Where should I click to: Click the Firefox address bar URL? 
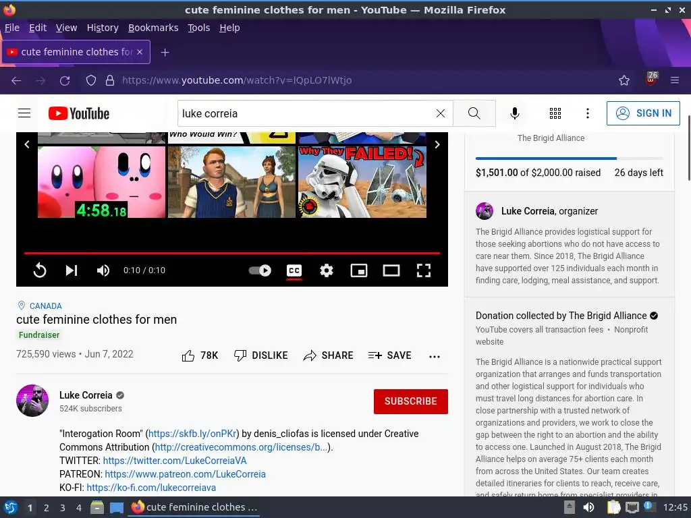[237, 80]
